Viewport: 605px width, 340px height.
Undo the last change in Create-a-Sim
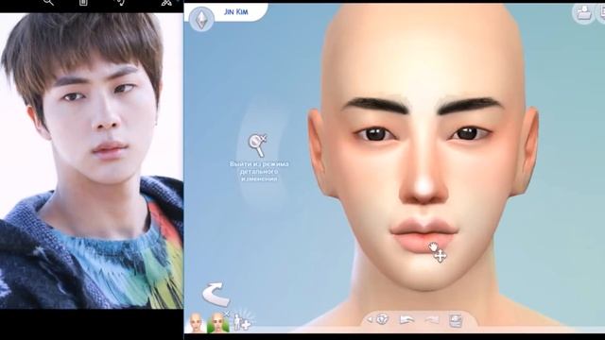coord(406,319)
